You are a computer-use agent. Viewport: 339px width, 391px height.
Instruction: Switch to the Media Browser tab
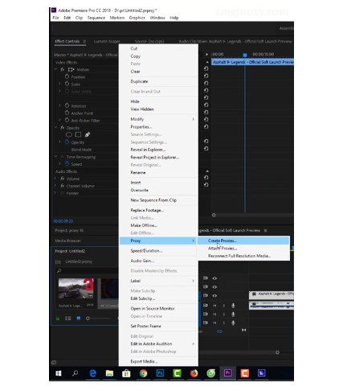click(67, 241)
